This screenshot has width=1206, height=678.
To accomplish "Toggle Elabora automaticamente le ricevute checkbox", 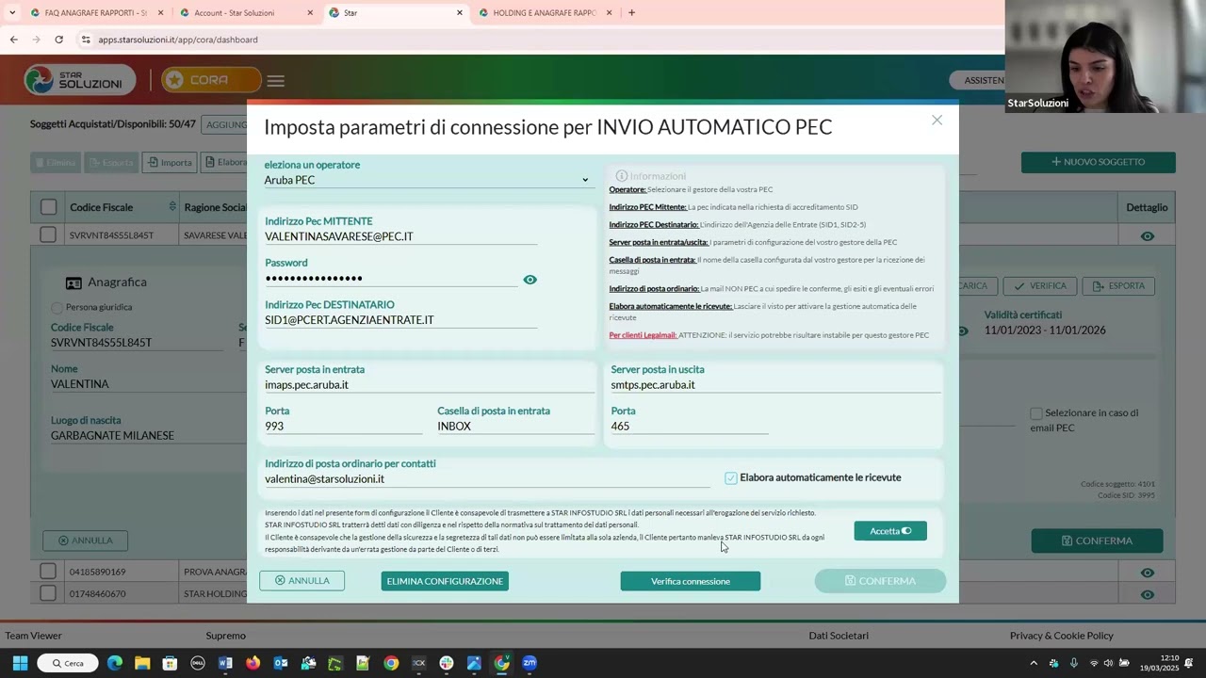I will (x=730, y=477).
